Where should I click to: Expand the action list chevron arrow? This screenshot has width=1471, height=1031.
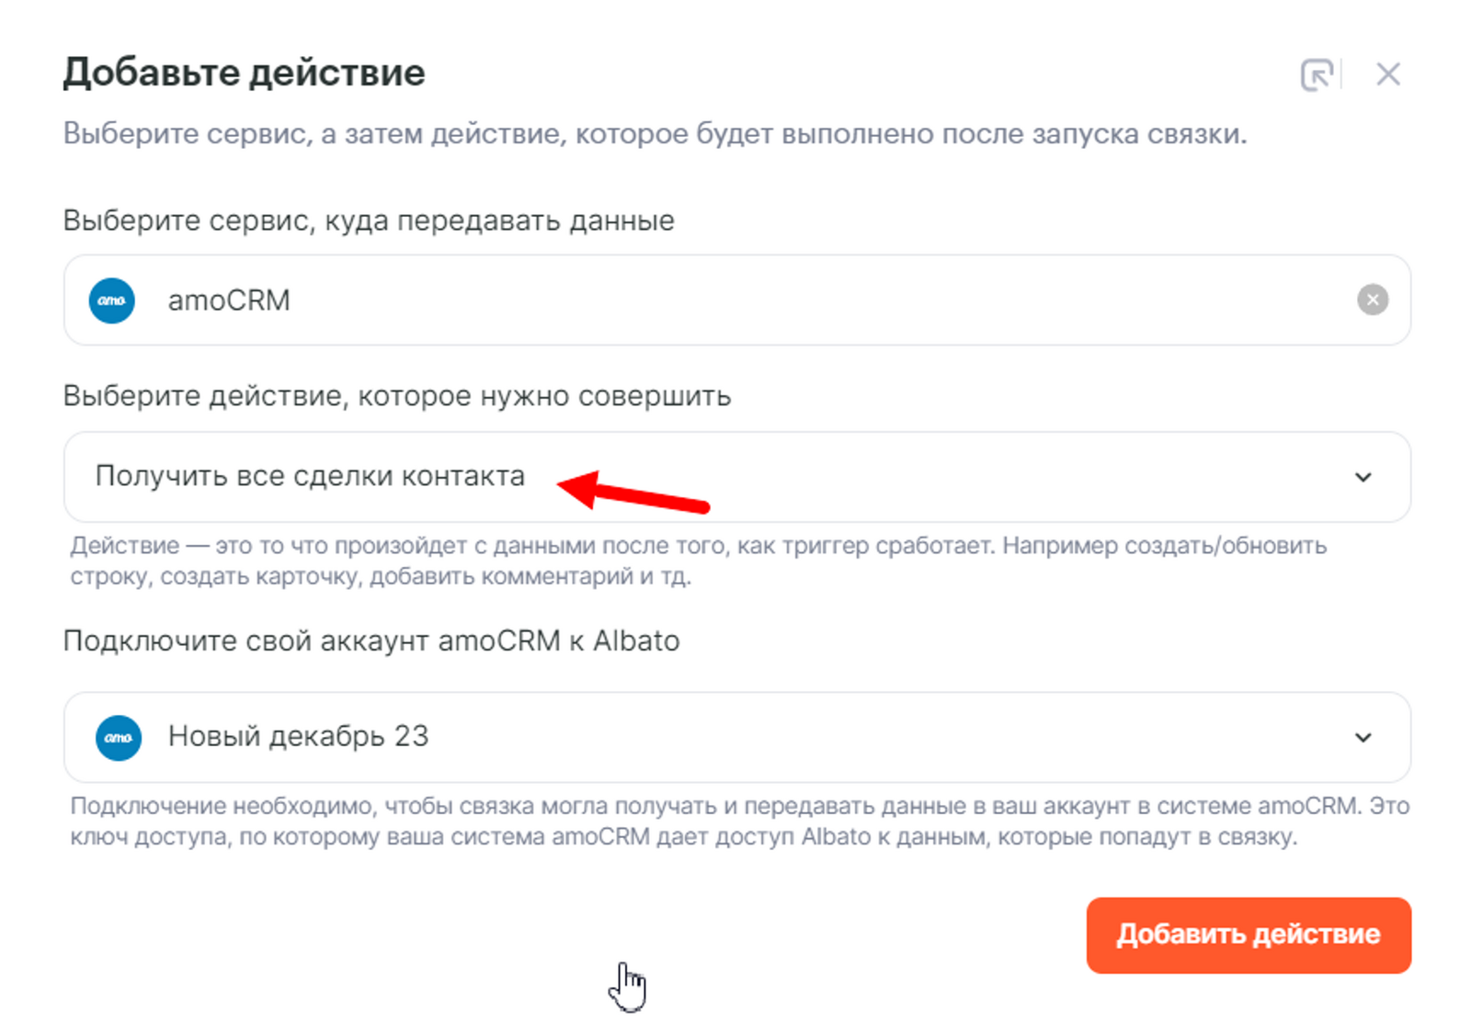point(1363,477)
